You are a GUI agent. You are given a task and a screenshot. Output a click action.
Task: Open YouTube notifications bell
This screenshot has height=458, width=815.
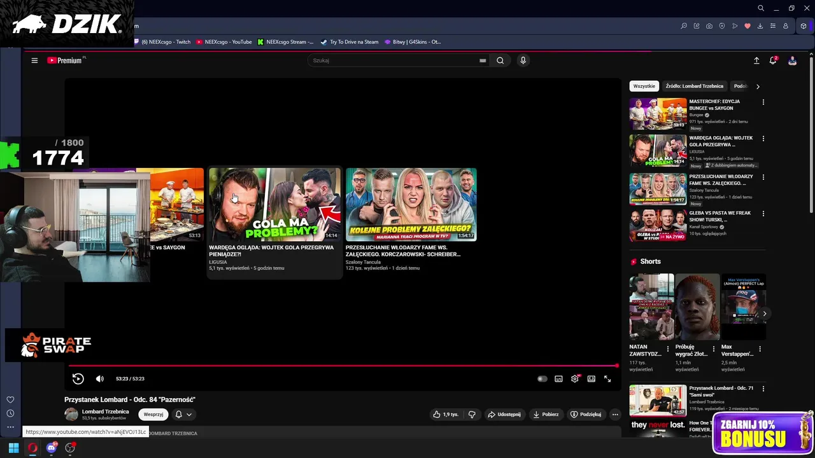click(x=773, y=60)
